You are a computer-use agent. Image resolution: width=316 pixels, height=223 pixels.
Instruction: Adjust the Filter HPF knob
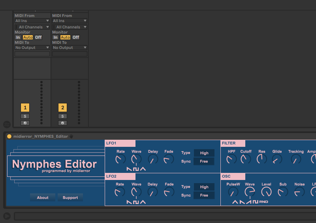pos(231,159)
